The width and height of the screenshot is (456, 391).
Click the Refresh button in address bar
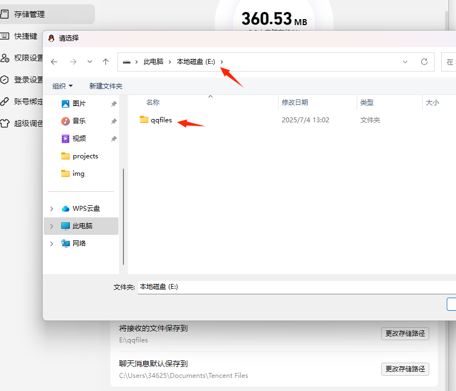tap(424, 62)
